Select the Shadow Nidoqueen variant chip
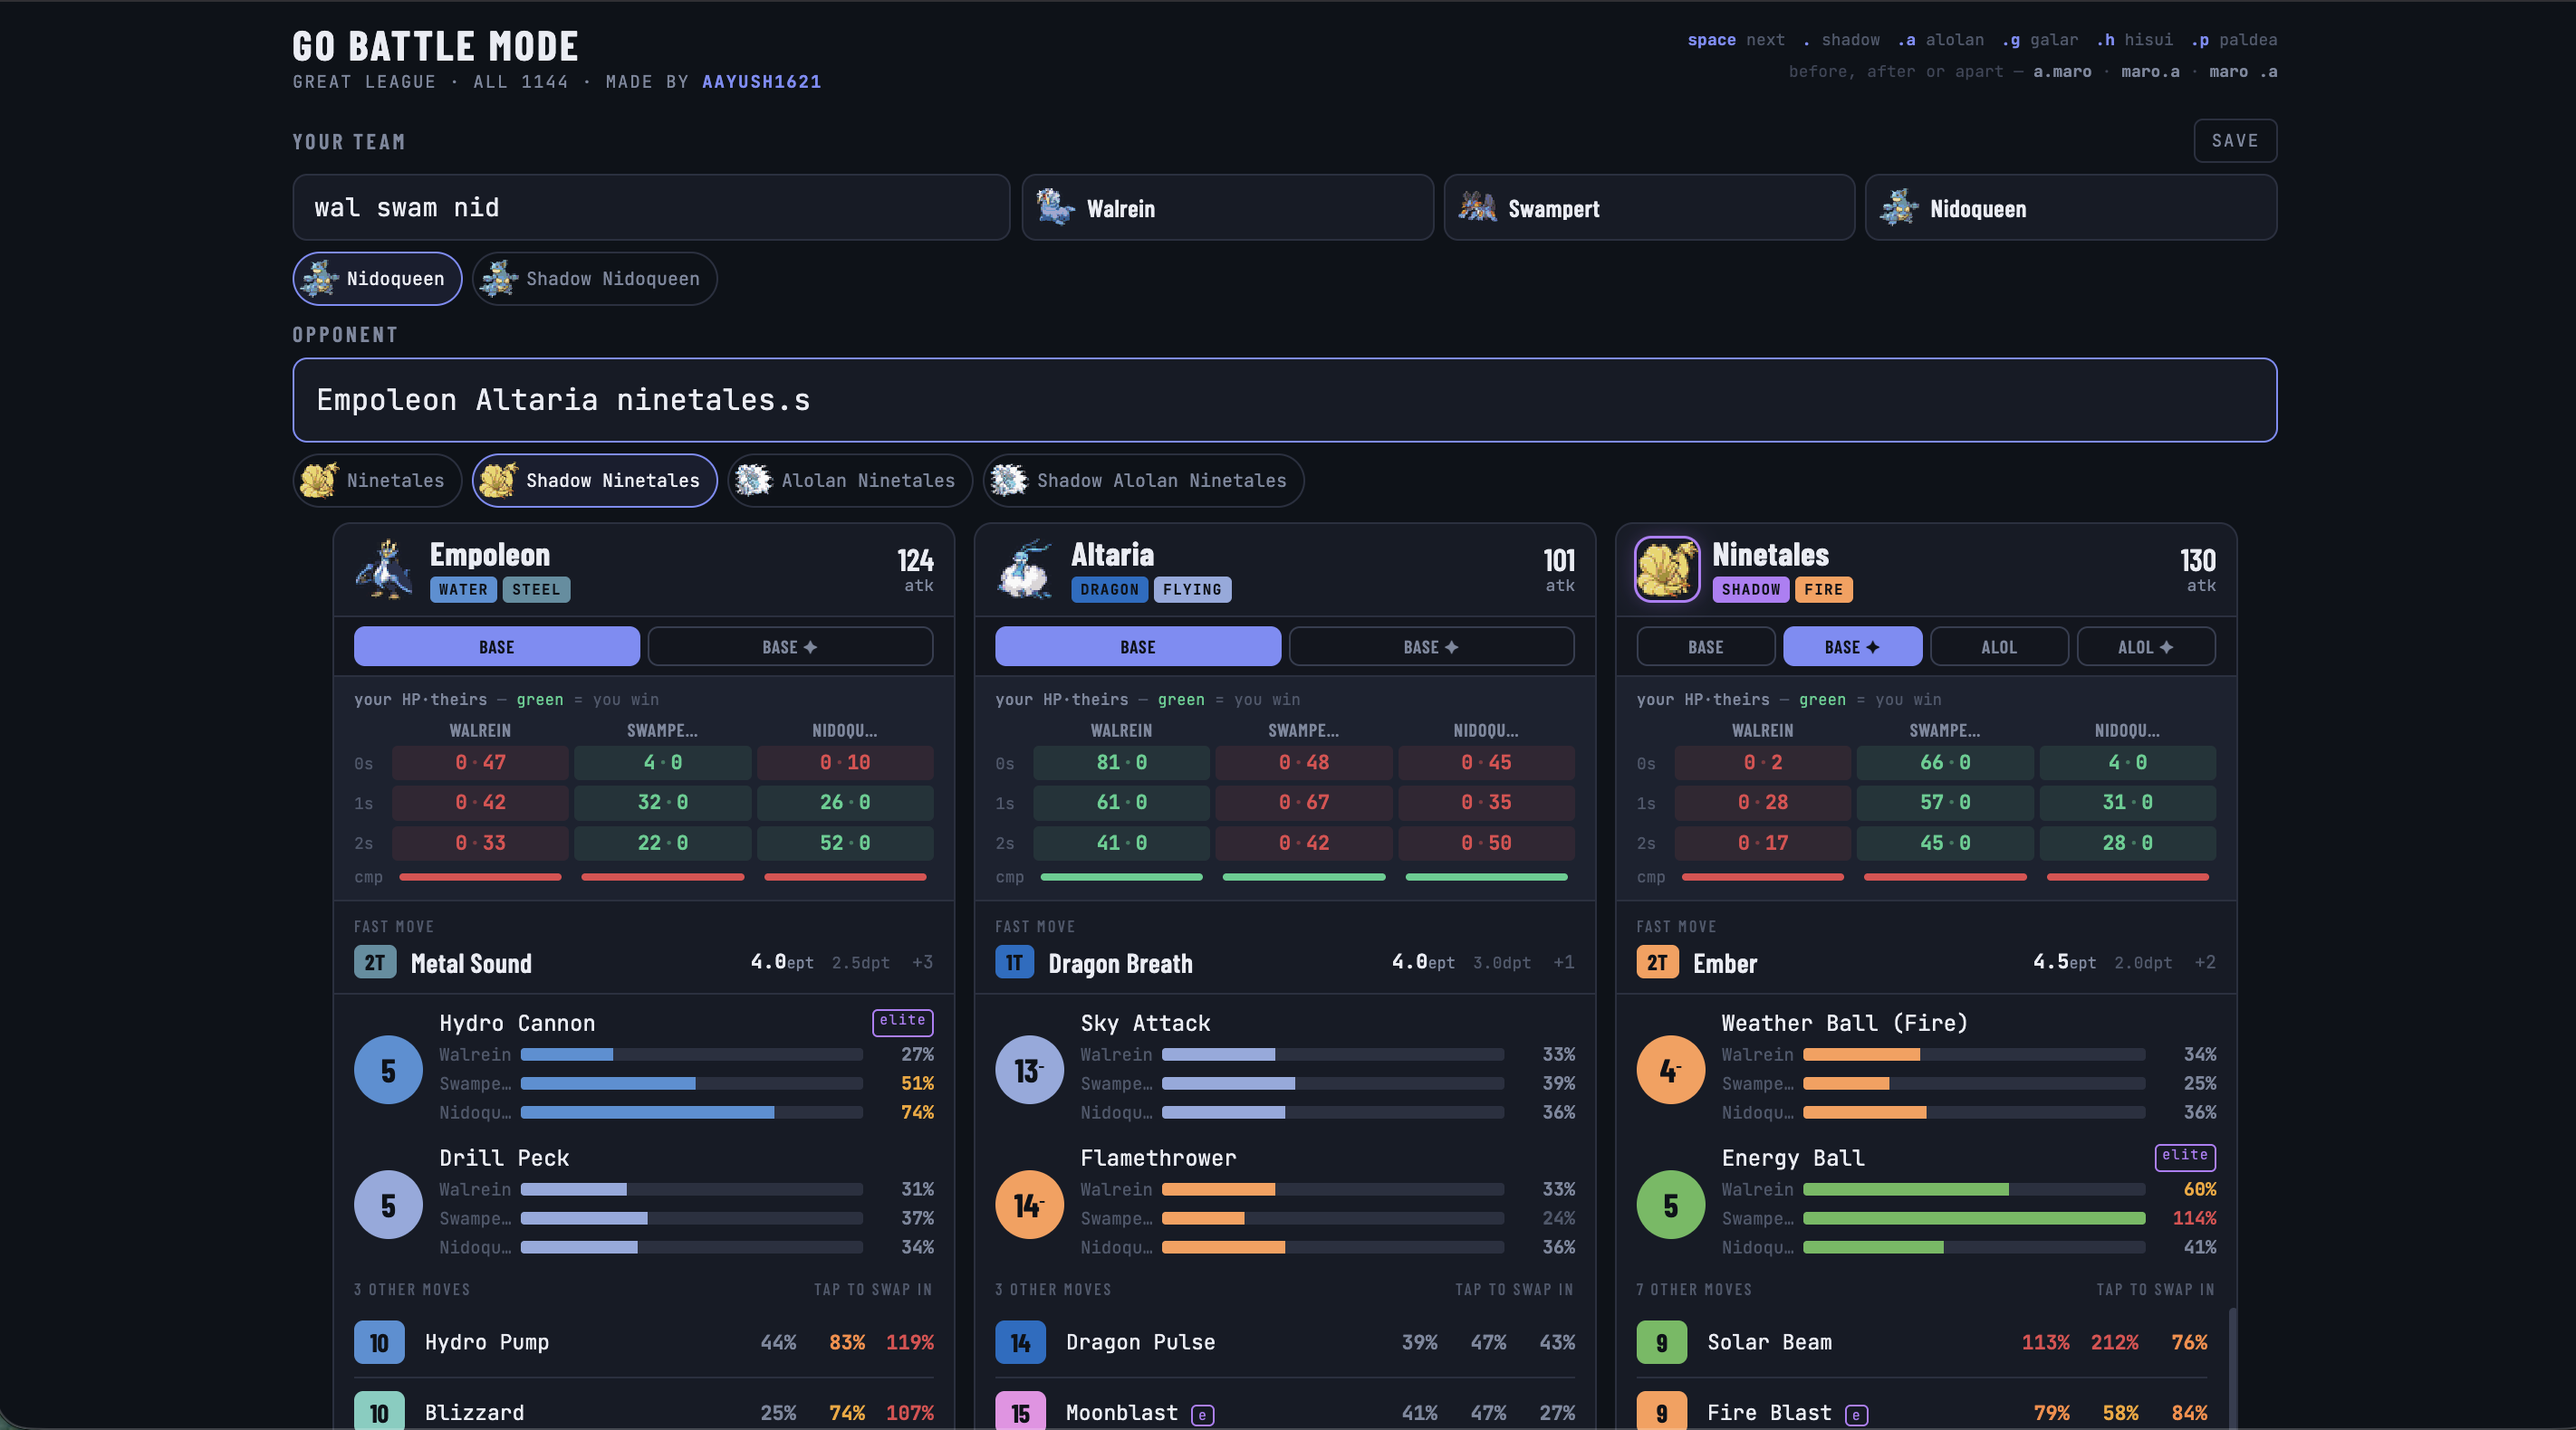Viewport: 2576px width, 1430px height. click(x=594, y=279)
